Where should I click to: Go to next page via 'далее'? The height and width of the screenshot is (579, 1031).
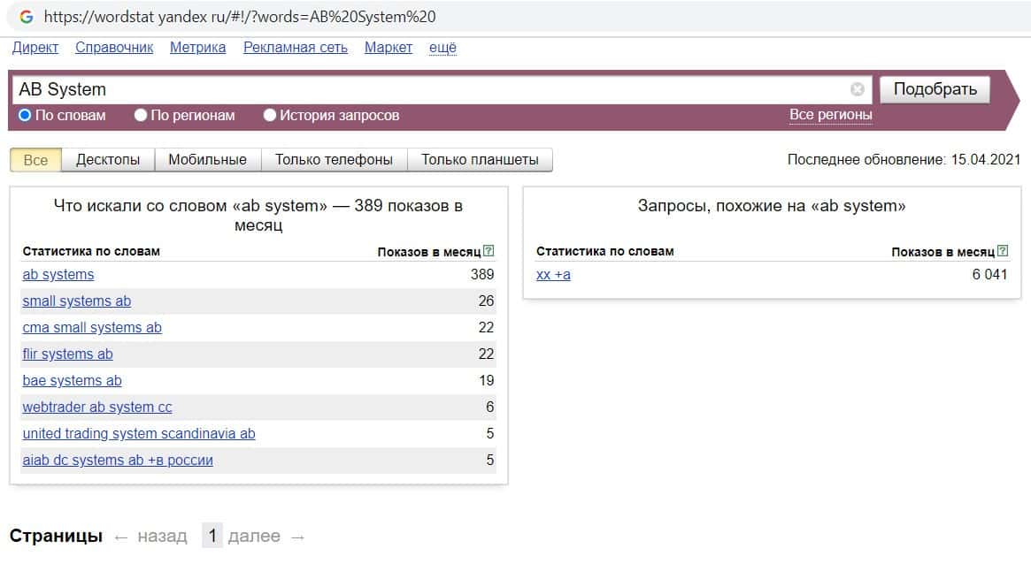point(254,537)
